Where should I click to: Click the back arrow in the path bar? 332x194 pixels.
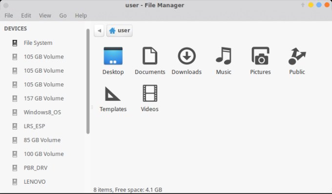(99, 31)
